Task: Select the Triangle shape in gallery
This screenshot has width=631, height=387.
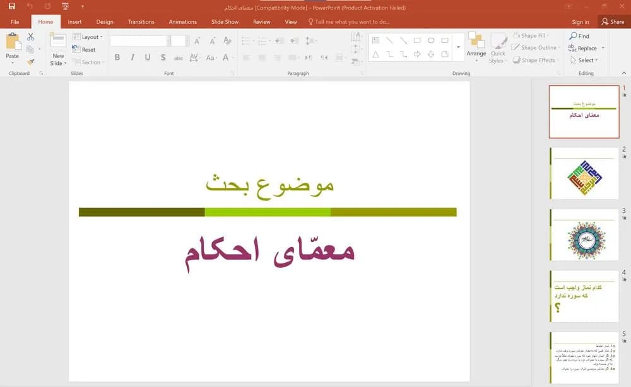Action: click(x=375, y=54)
